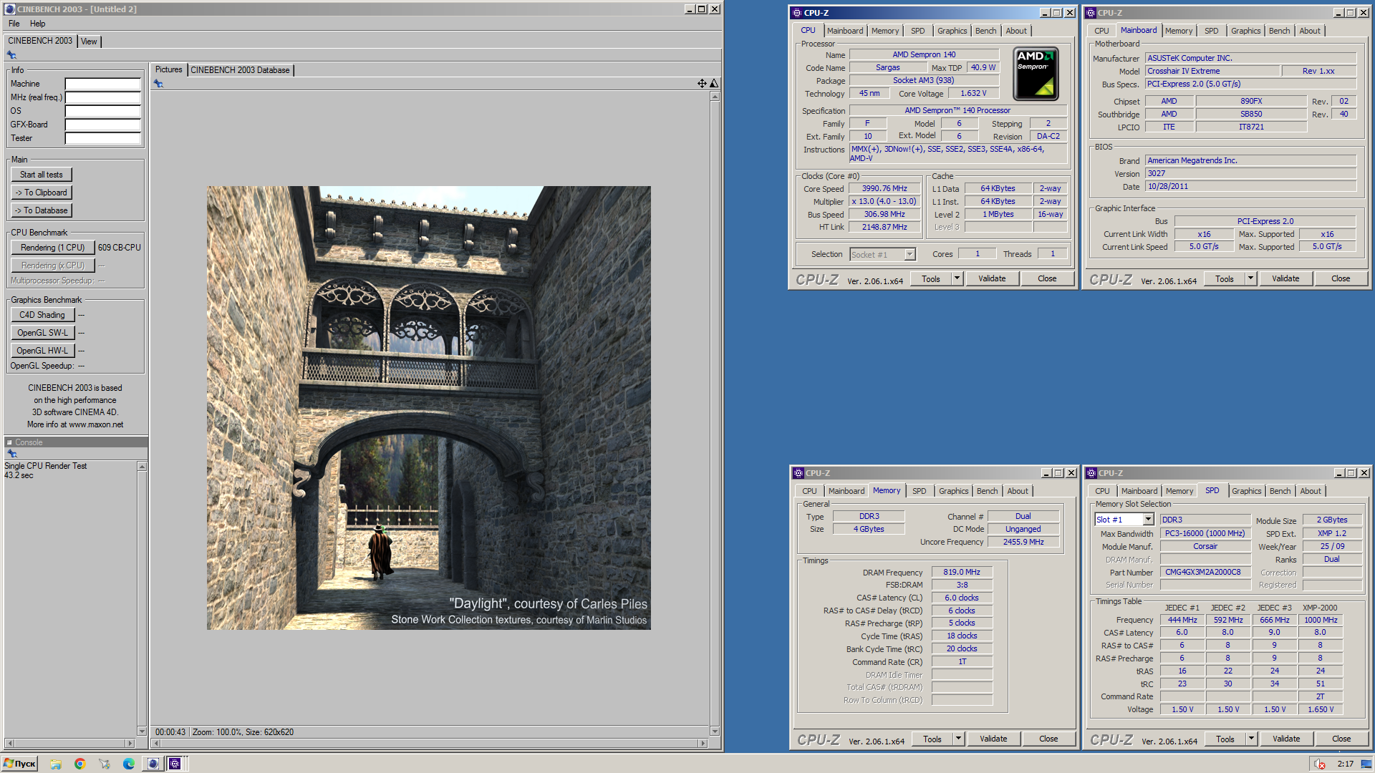
Task: Open the Help menu in CINEBENCH
Action: [x=38, y=24]
